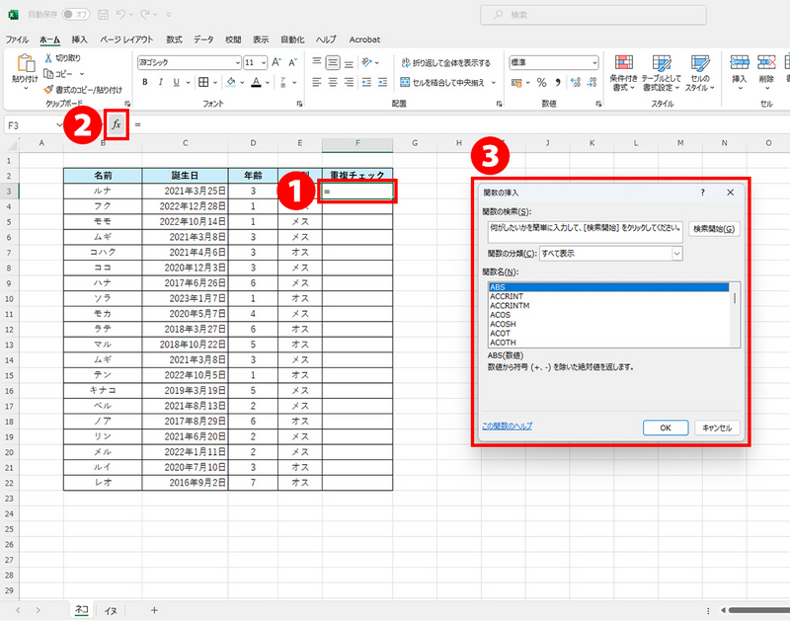Screen dimensions: 790x621
Task: Click the center horizontally icon
Action: click(333, 82)
